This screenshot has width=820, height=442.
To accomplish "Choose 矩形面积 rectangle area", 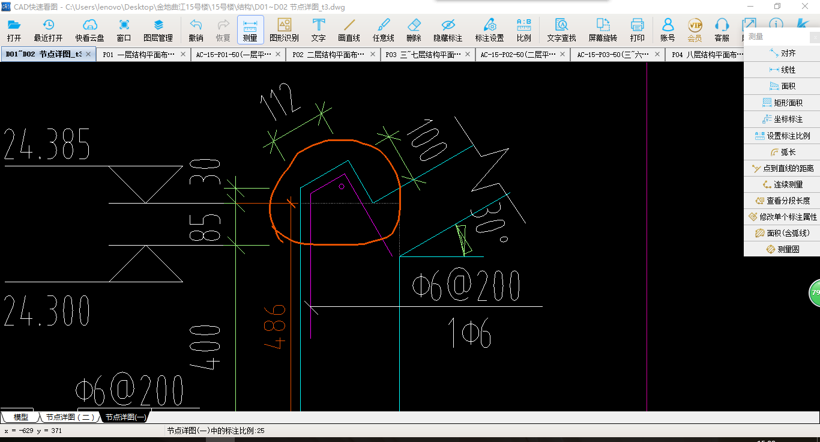I will [x=782, y=103].
